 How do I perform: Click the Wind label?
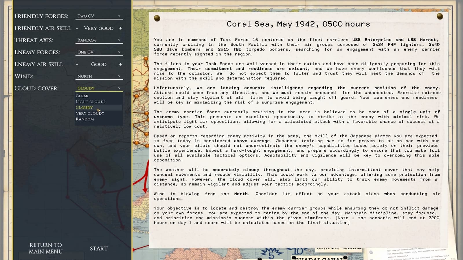pyautogui.click(x=24, y=76)
